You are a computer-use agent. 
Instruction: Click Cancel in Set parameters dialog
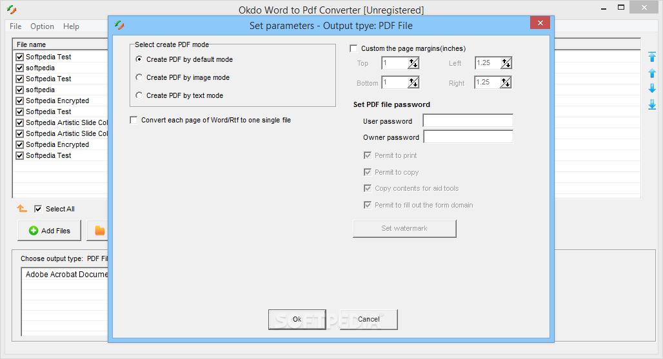(369, 319)
